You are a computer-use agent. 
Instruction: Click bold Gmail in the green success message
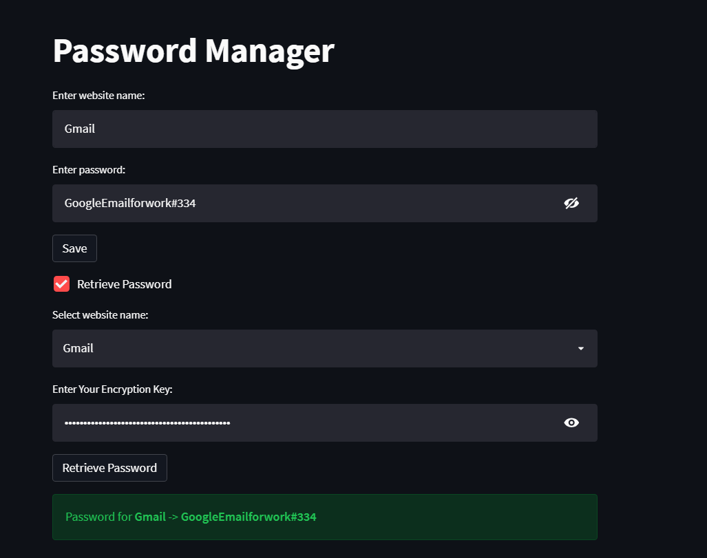coord(150,517)
